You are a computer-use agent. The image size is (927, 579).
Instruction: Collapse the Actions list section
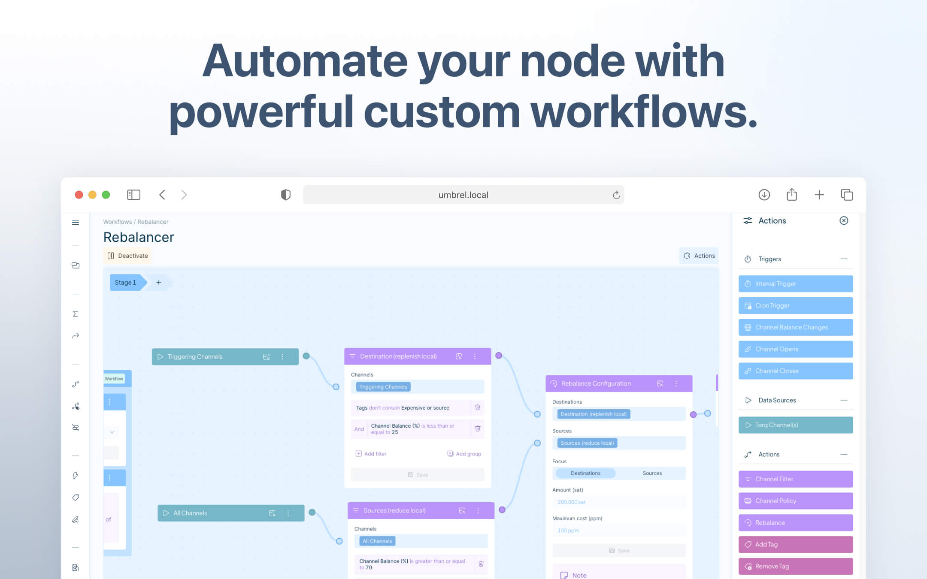click(844, 454)
